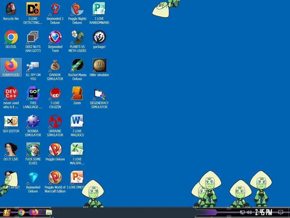Click the 2:45 PM taskbar clock
The height and width of the screenshot is (218, 290).
click(x=264, y=212)
